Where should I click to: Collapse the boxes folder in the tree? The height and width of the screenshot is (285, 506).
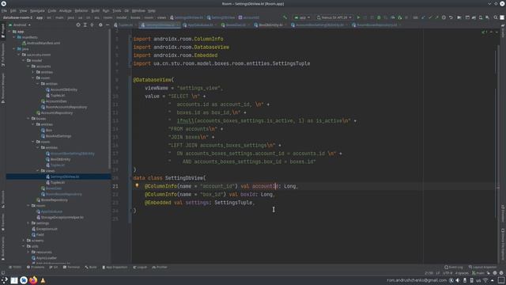point(28,119)
